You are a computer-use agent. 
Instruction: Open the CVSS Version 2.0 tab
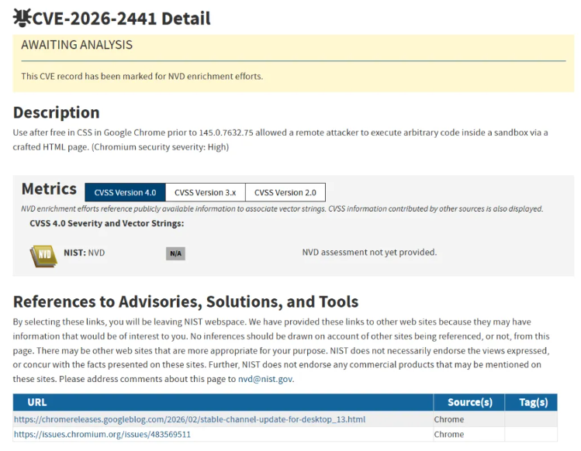pos(285,192)
